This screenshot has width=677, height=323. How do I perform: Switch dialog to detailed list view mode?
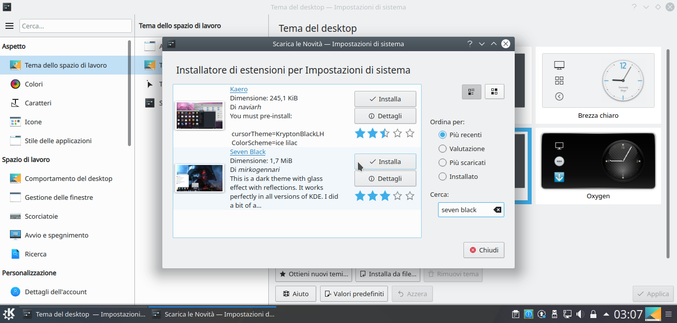coord(471,91)
